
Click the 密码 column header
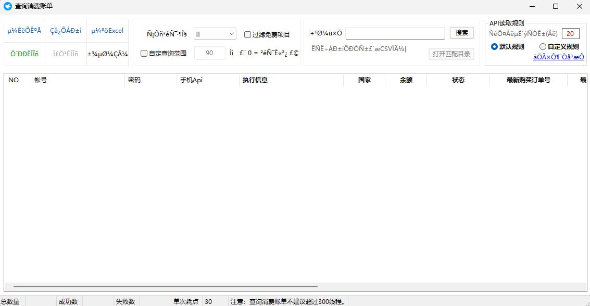(150, 80)
